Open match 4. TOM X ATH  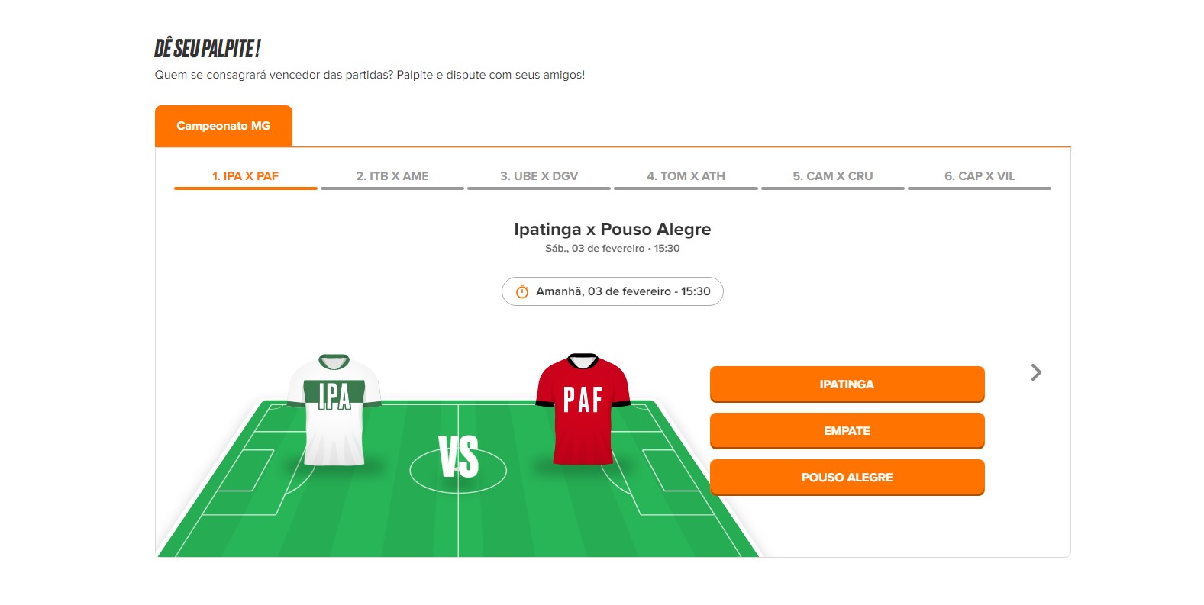(686, 176)
